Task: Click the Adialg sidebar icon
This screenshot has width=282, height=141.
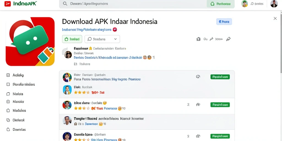Action: pos(8,75)
